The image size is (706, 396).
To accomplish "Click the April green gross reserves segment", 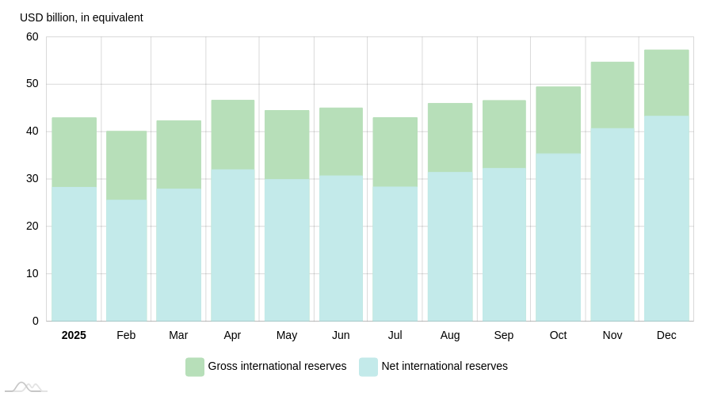I will (x=232, y=135).
